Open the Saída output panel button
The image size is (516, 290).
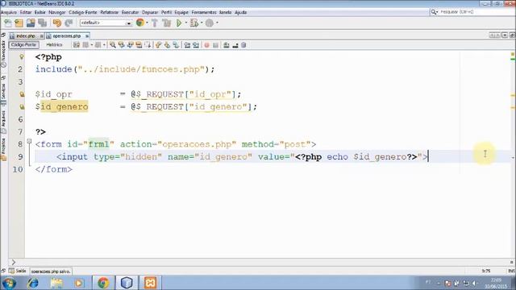click(18, 271)
